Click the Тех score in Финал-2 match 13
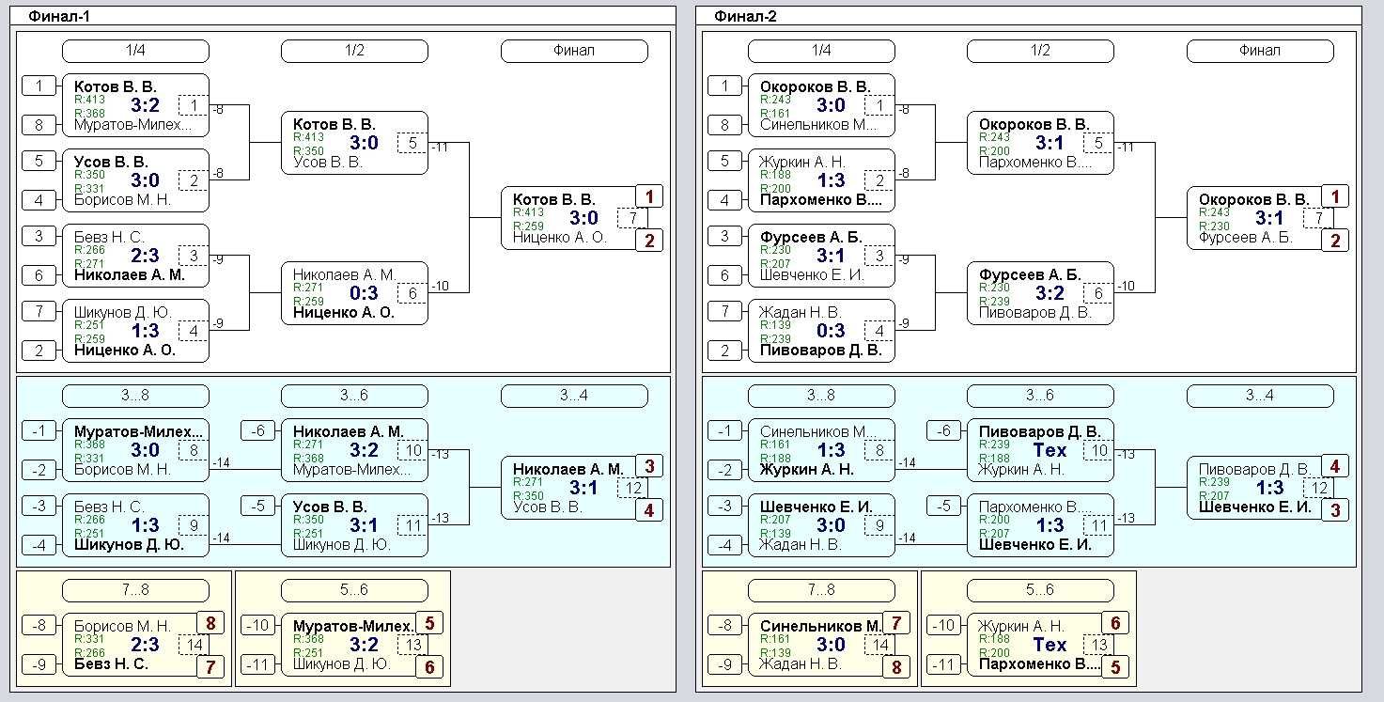Screen dimensions: 1384x702 coord(1050,645)
